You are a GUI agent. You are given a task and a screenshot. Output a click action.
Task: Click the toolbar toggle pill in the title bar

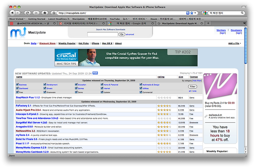(x=243, y=7)
